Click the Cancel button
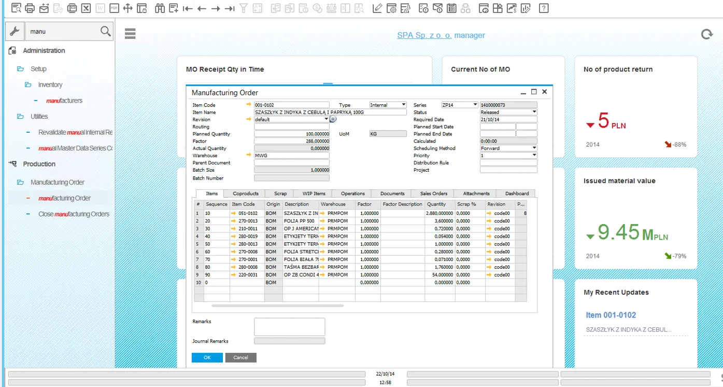The height and width of the screenshot is (387, 723). [x=240, y=357]
